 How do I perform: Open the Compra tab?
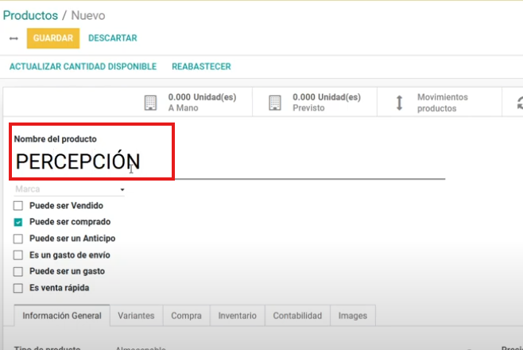pyautogui.click(x=187, y=315)
